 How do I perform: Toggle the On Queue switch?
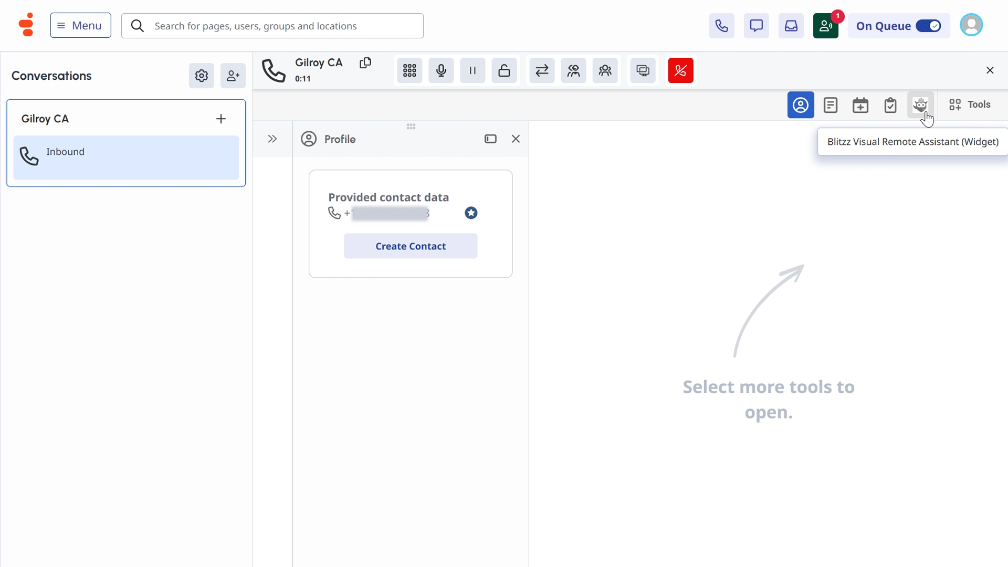[928, 26]
